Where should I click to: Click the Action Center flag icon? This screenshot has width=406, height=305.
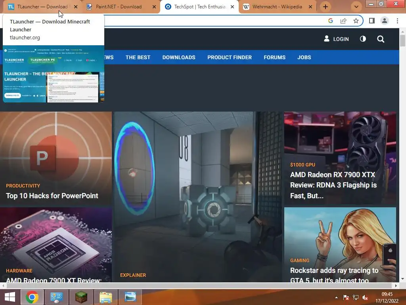[x=346, y=297]
